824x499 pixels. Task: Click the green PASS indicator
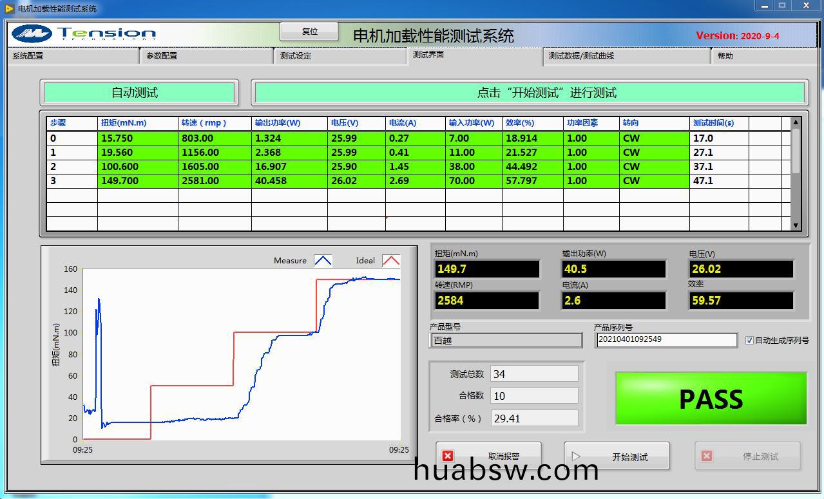(711, 399)
